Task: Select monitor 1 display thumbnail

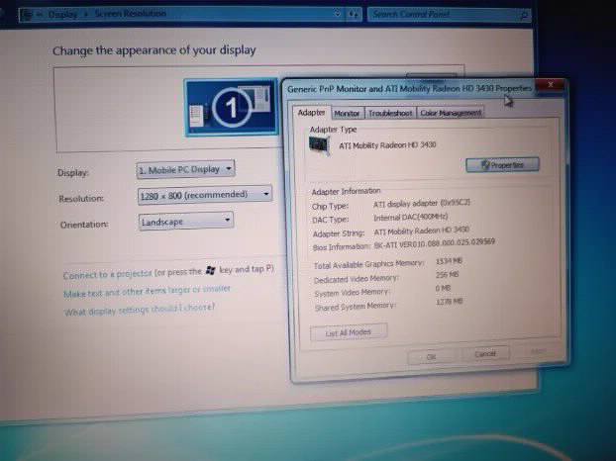Action: [232, 107]
